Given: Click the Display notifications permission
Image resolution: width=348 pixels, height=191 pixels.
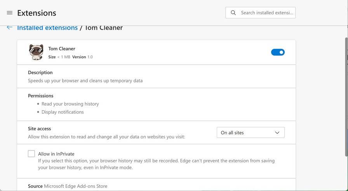Looking at the screenshot, I should 63,112.
